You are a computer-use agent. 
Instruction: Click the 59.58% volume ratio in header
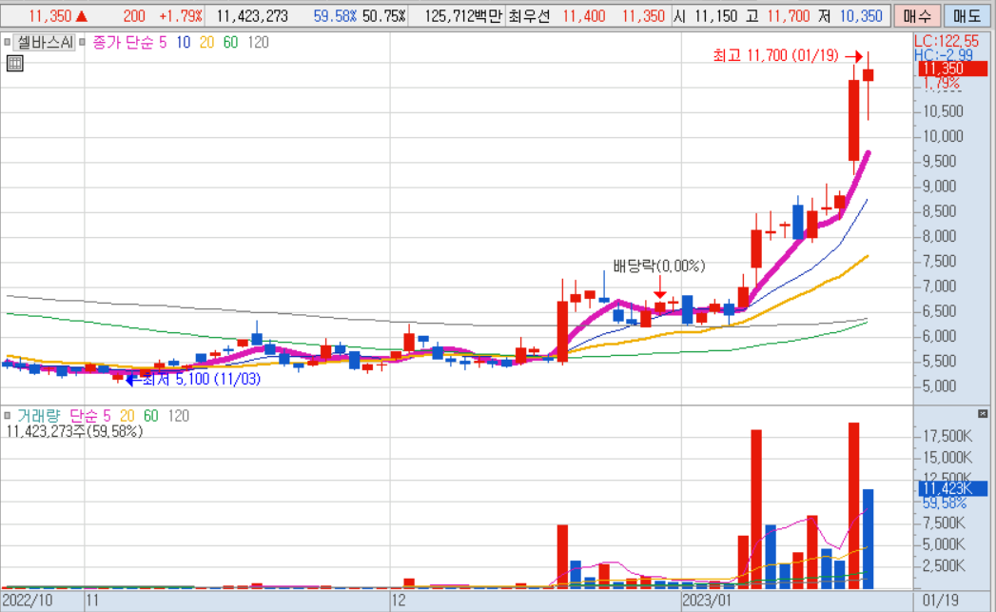tap(335, 16)
